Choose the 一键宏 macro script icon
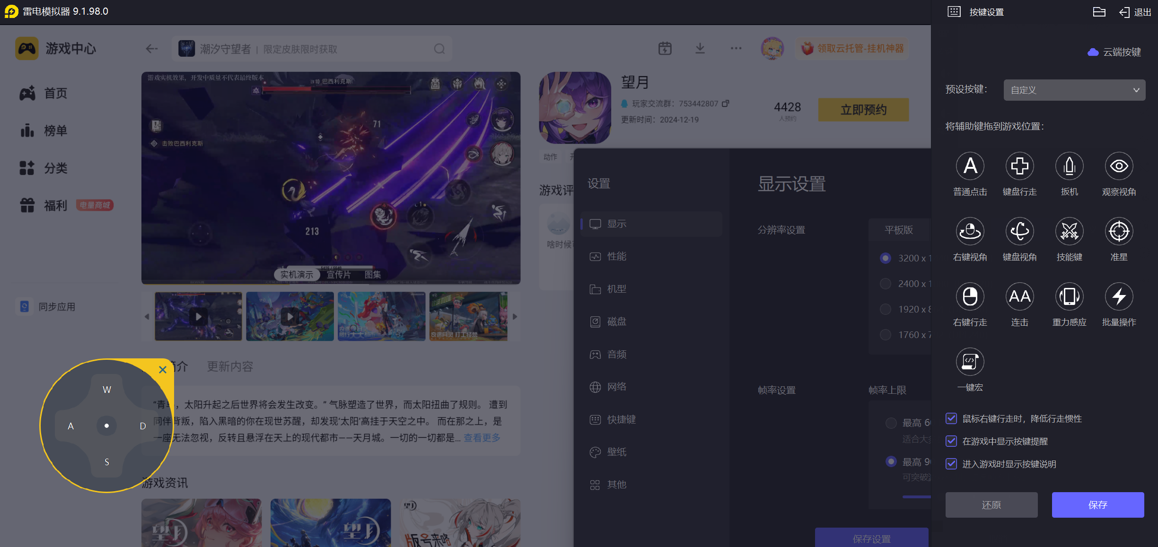The height and width of the screenshot is (547, 1158). coord(970,362)
